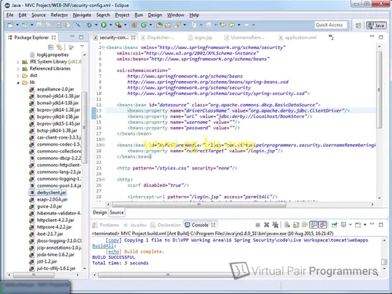The image size is (392, 294).
Task: Click inside the Quick Access field
Action: click(x=331, y=25)
